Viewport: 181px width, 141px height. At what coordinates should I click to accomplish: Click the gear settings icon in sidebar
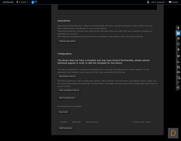[x=178, y=82]
